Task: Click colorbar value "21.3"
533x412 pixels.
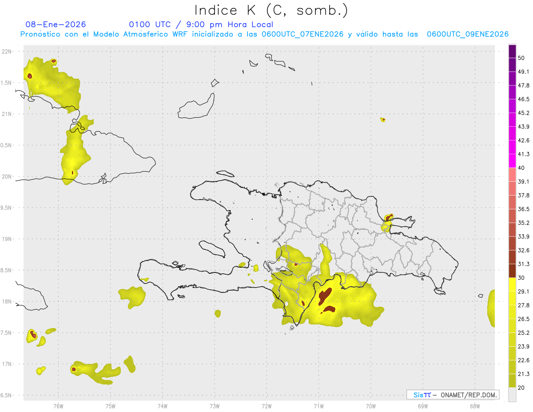Action: tap(524, 374)
